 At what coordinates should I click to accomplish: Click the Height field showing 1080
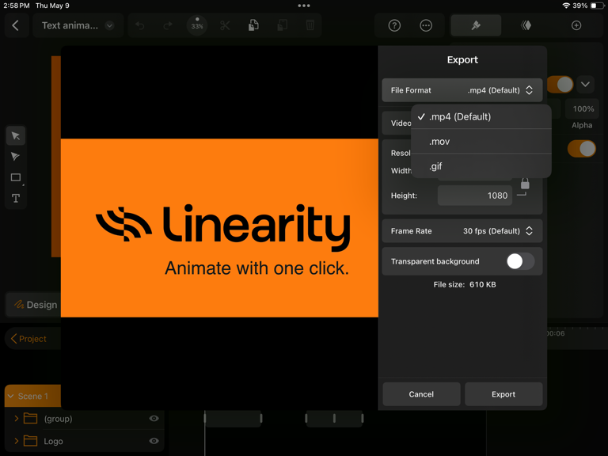coord(475,196)
